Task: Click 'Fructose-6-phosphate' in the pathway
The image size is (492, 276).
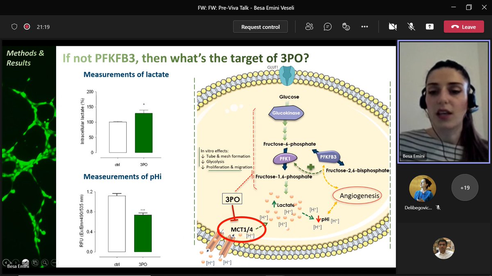Action: click(289, 144)
